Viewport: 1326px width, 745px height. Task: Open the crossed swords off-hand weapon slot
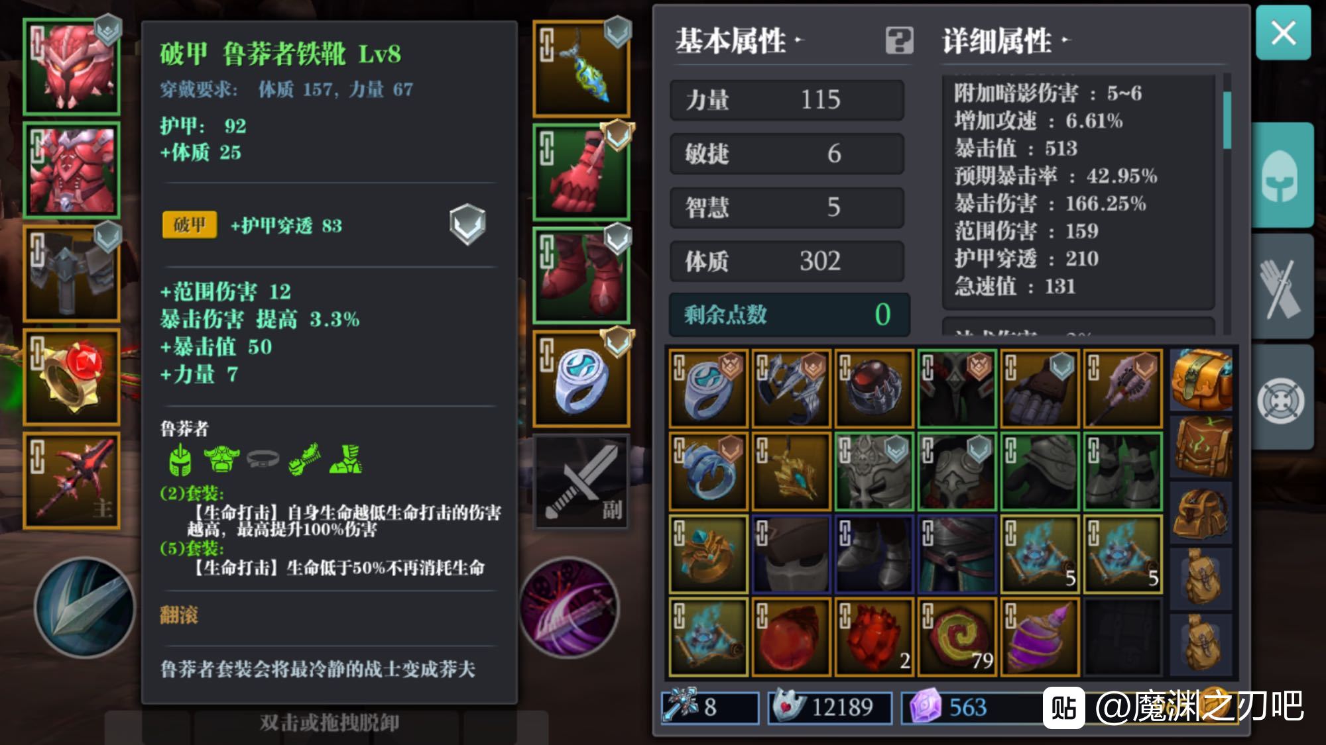coord(581,481)
